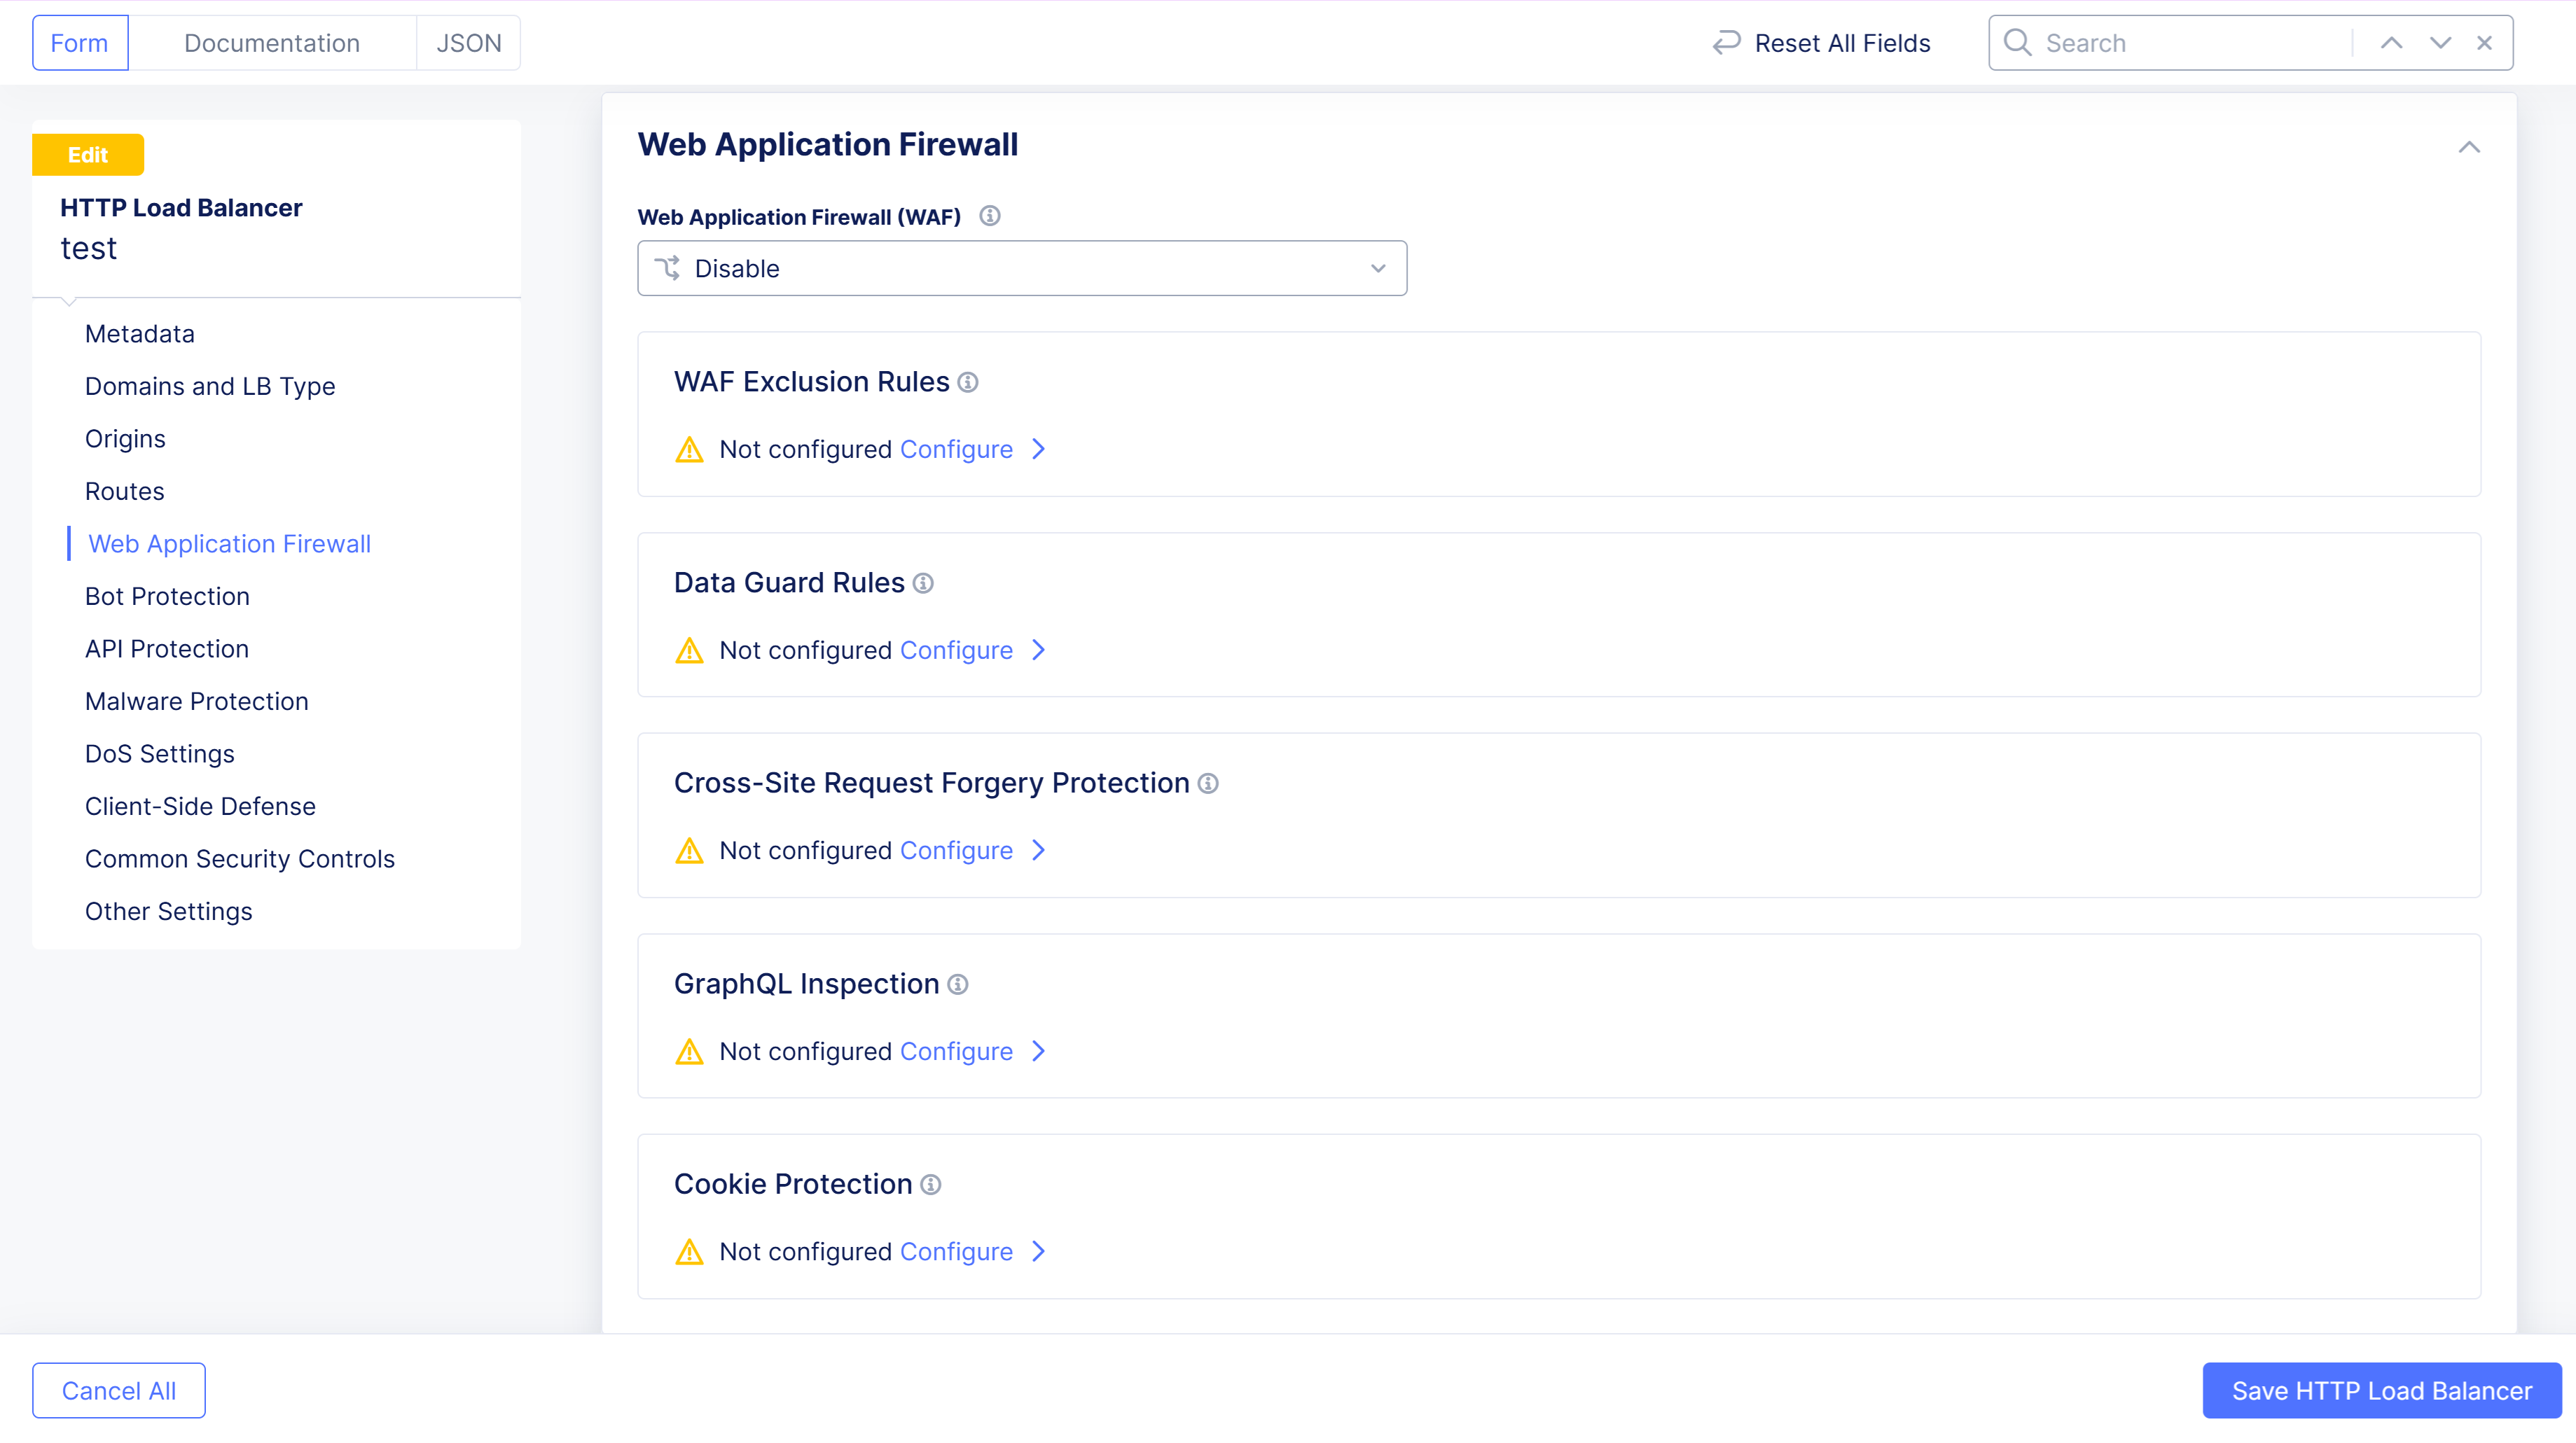Click info icon for Cross-Site Request Forgery Protection
Viewport: 2576px width, 1443px height.
pyautogui.click(x=1208, y=784)
